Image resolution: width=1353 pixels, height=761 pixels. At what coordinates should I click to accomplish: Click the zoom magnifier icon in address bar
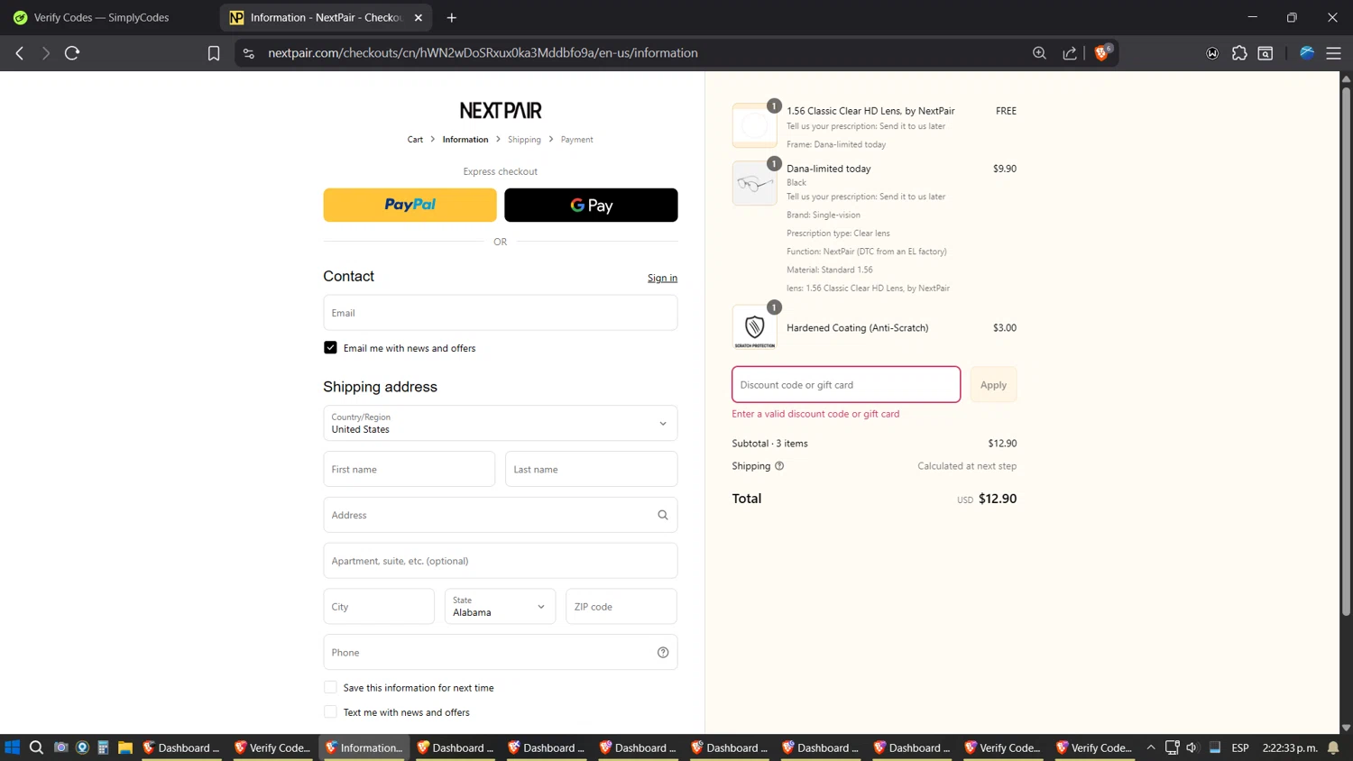click(x=1039, y=53)
